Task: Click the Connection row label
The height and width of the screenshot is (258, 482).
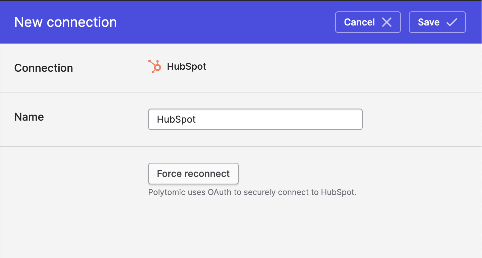Action: [x=44, y=68]
